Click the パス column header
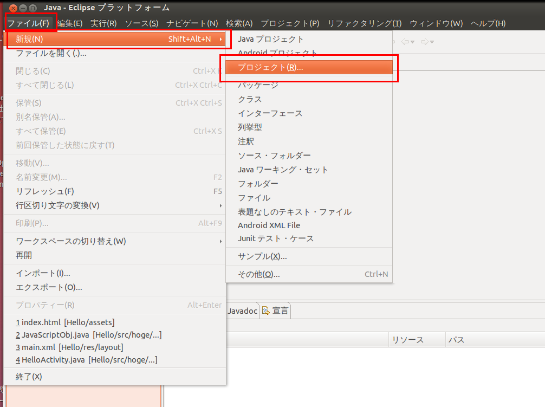This screenshot has width=545, height=407. click(495, 340)
